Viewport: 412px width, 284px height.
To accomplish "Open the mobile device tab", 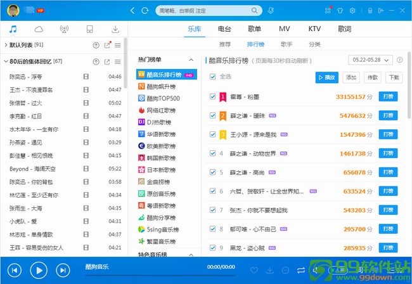I will (x=89, y=29).
